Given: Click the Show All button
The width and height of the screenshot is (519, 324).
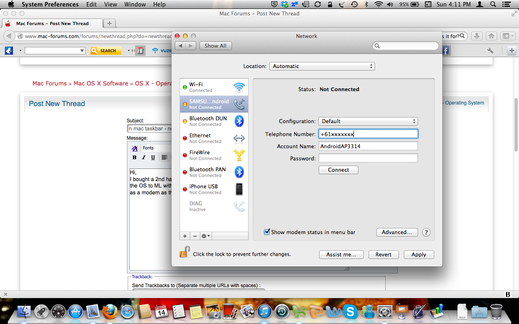Looking at the screenshot, I should click(215, 46).
